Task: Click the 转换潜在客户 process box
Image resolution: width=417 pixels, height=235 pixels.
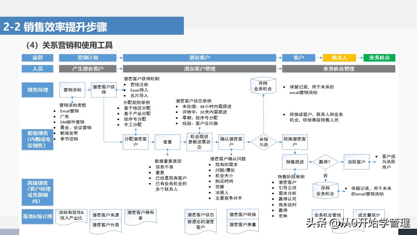Action: tap(295, 142)
